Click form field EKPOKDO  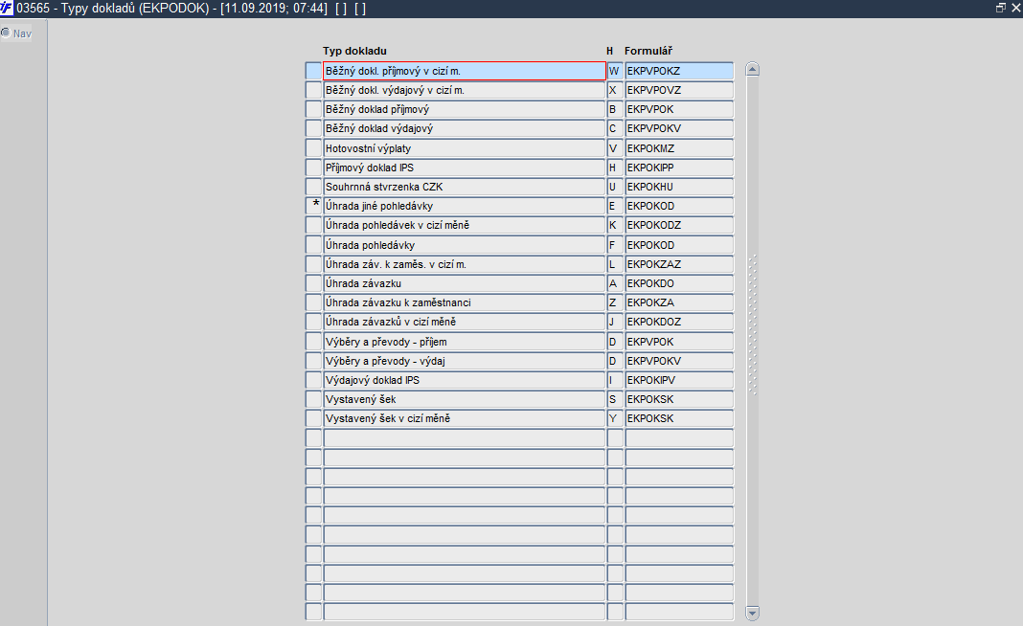pyautogui.click(x=679, y=283)
